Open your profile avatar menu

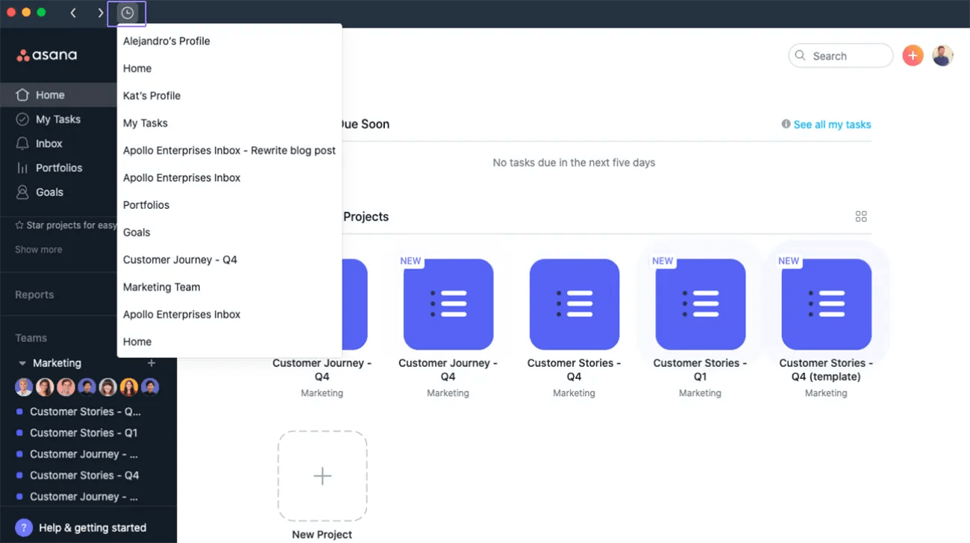(x=942, y=55)
